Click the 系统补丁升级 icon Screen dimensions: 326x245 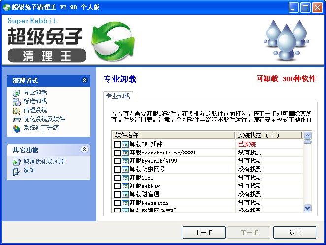[16, 128]
